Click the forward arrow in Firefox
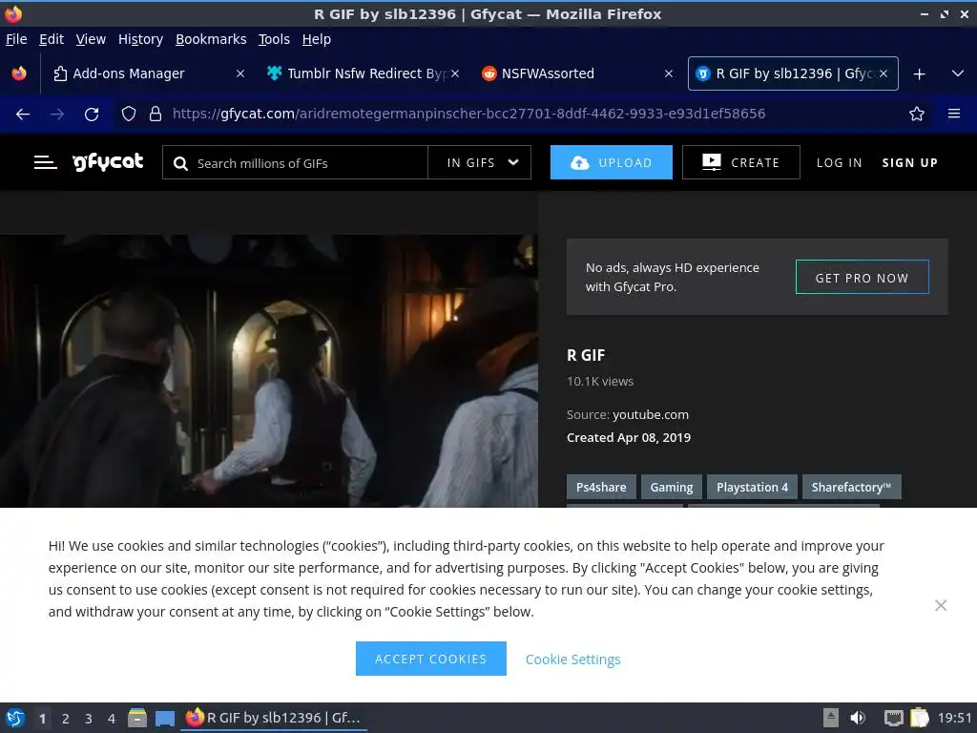Viewport: 977px width, 733px height. point(56,115)
